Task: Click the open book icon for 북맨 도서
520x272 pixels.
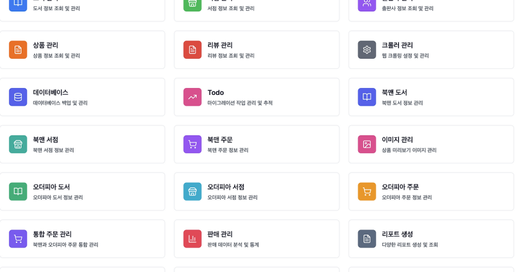Action: 367,97
